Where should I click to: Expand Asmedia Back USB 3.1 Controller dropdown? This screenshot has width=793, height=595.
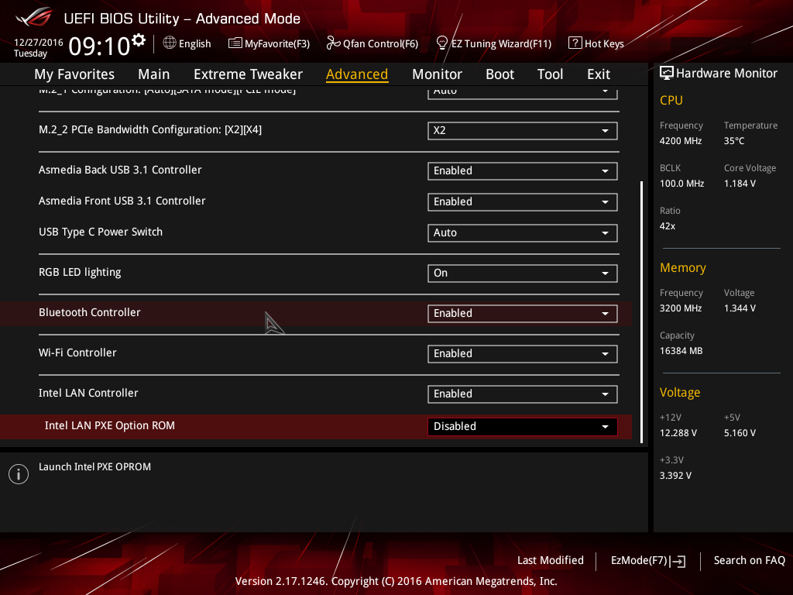coord(523,171)
